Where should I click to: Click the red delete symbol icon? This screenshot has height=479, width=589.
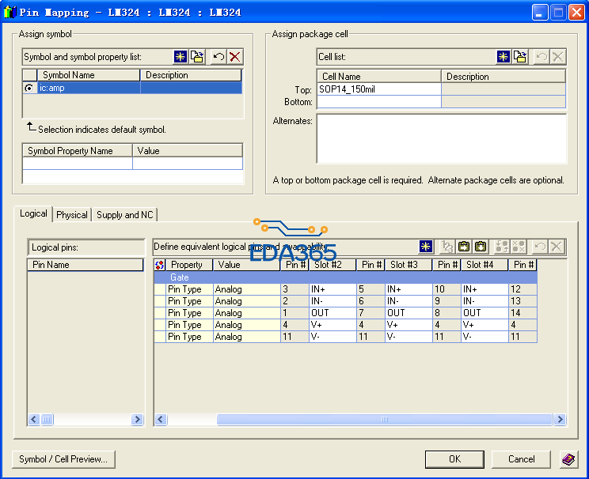(x=234, y=57)
